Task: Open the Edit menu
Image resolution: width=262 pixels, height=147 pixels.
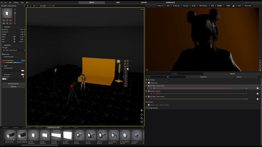Action: pos(10,2)
